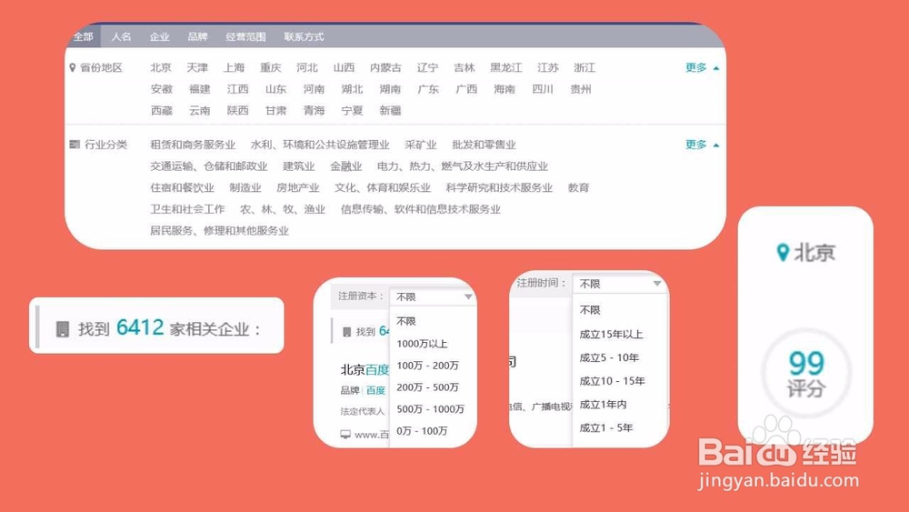Open the 人名 tab
Screen dimensions: 909x512
click(x=121, y=36)
